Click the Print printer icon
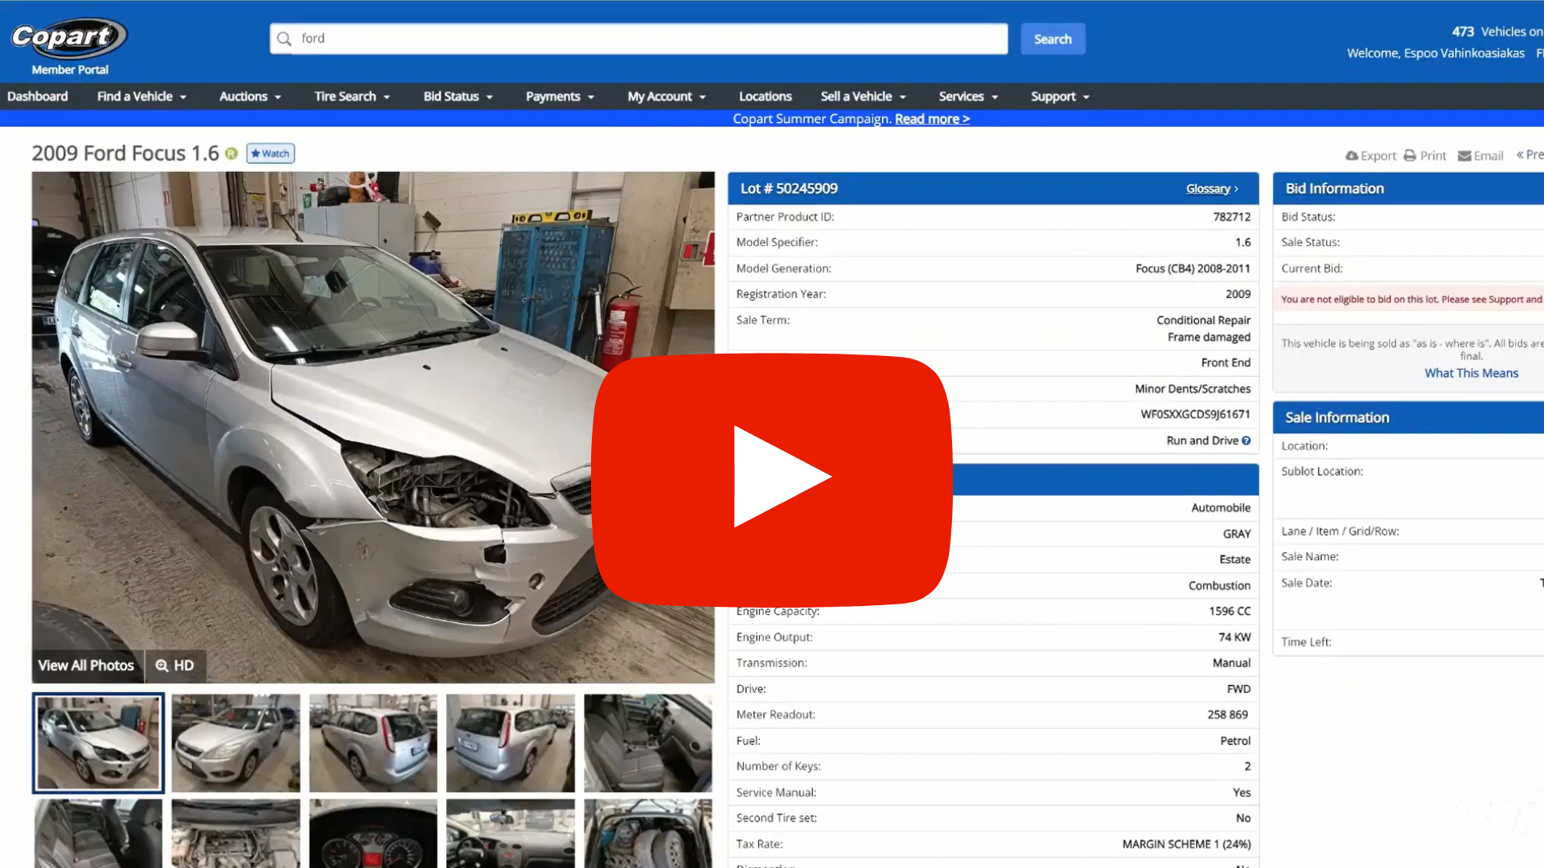The height and width of the screenshot is (868, 1544). (x=1410, y=156)
